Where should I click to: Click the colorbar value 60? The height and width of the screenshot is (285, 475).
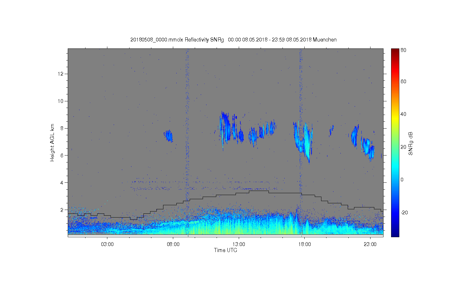403,82
